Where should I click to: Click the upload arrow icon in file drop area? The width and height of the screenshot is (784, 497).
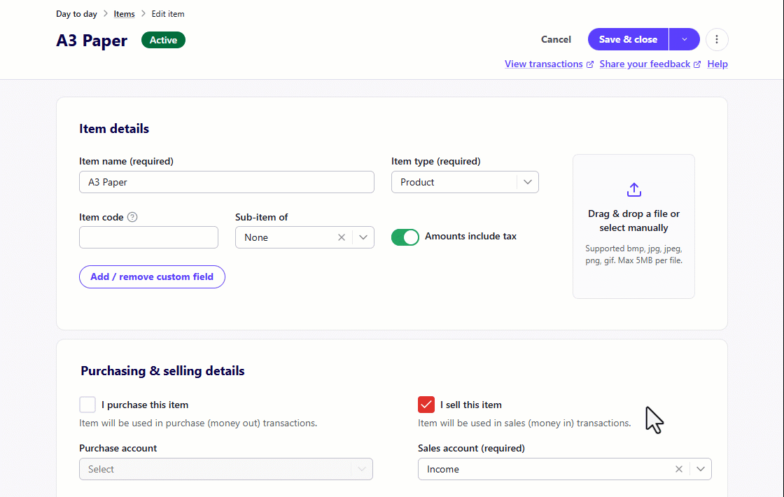[x=633, y=190]
